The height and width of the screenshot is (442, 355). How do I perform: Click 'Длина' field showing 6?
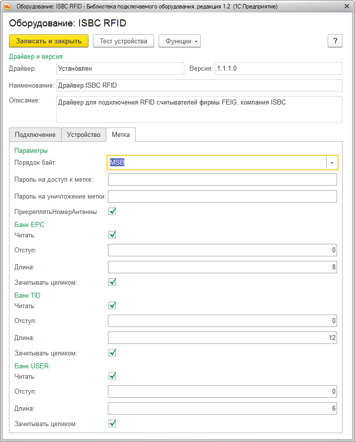click(x=222, y=409)
